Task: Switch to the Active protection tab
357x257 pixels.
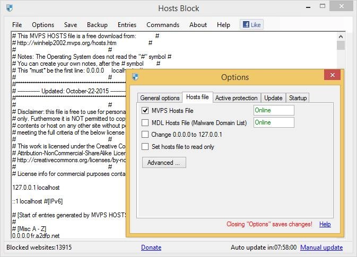Action: [237, 98]
